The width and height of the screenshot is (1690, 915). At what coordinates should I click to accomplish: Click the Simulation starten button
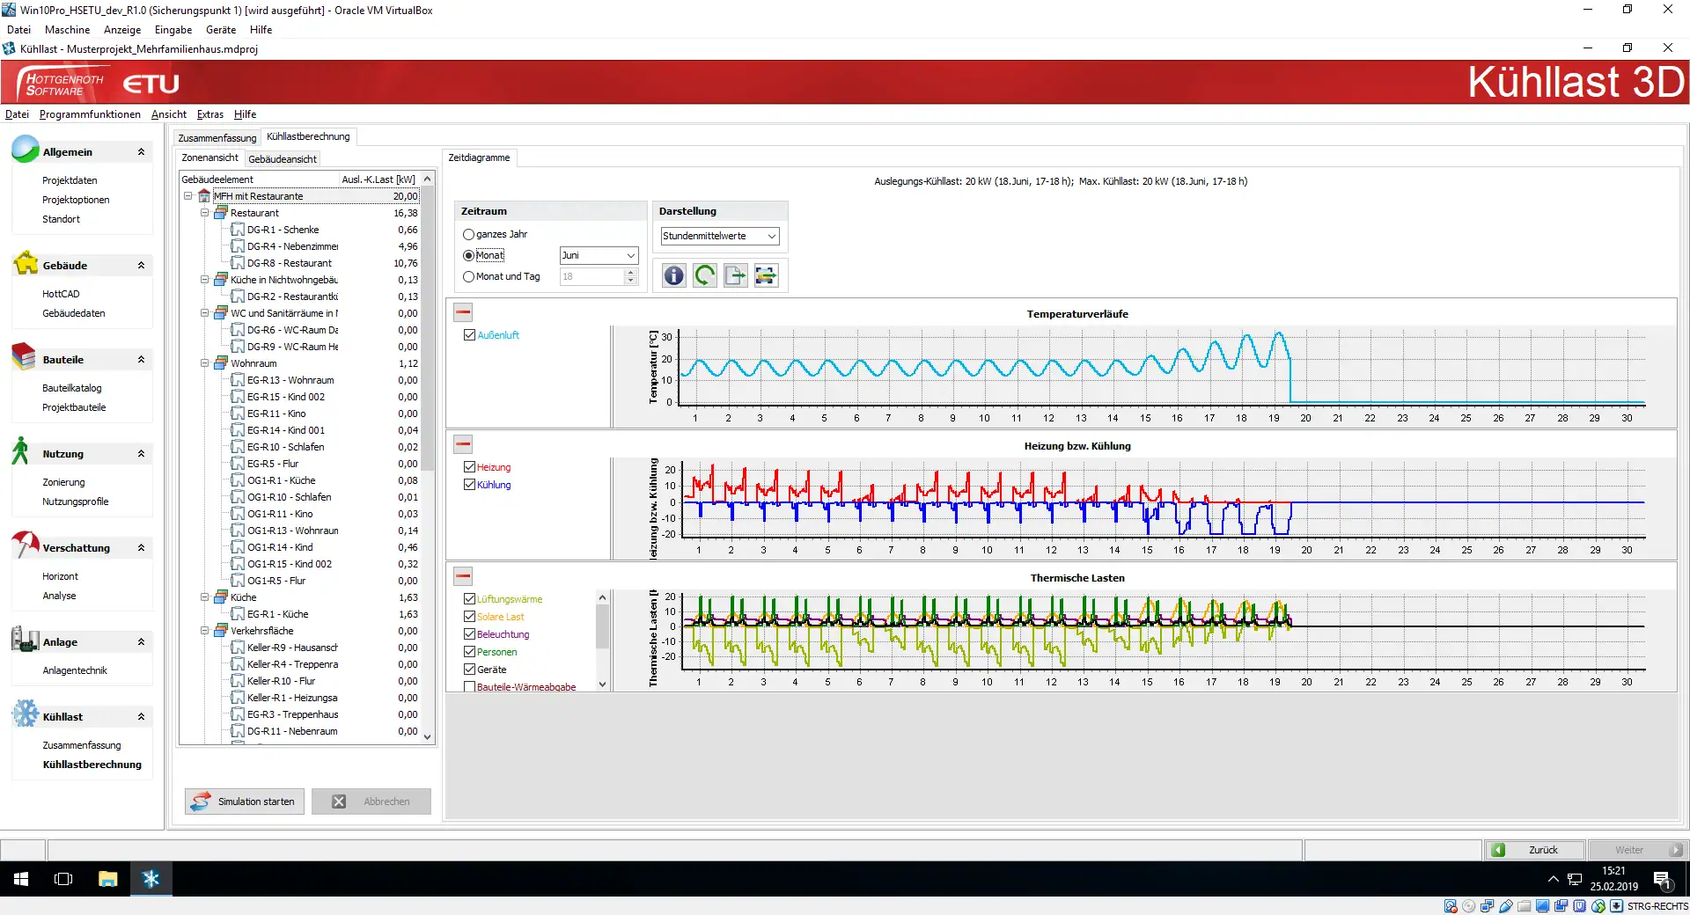click(x=245, y=802)
